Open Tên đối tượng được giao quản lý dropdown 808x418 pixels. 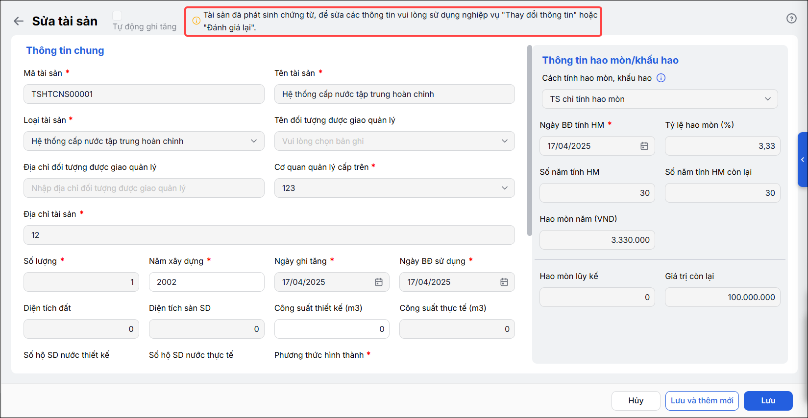394,141
